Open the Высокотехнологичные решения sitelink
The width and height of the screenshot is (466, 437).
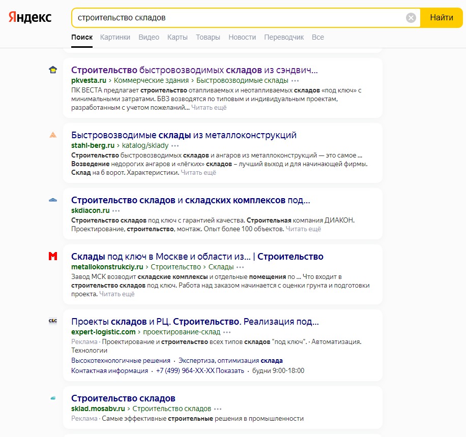[121, 360]
